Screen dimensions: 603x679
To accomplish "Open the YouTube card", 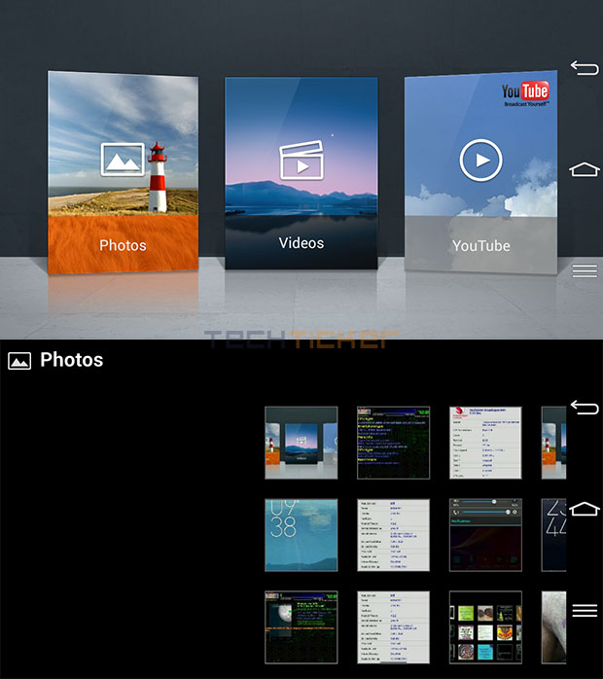I will click(480, 172).
